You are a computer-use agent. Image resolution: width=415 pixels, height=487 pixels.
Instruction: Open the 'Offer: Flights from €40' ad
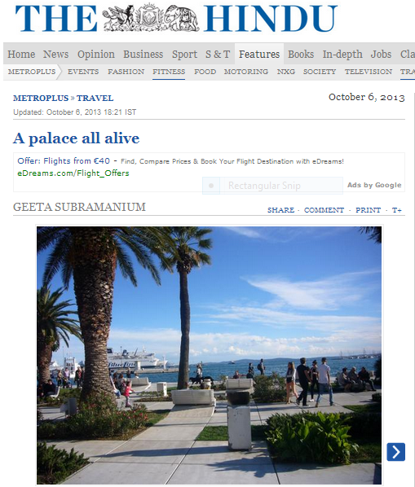pyautogui.click(x=64, y=161)
